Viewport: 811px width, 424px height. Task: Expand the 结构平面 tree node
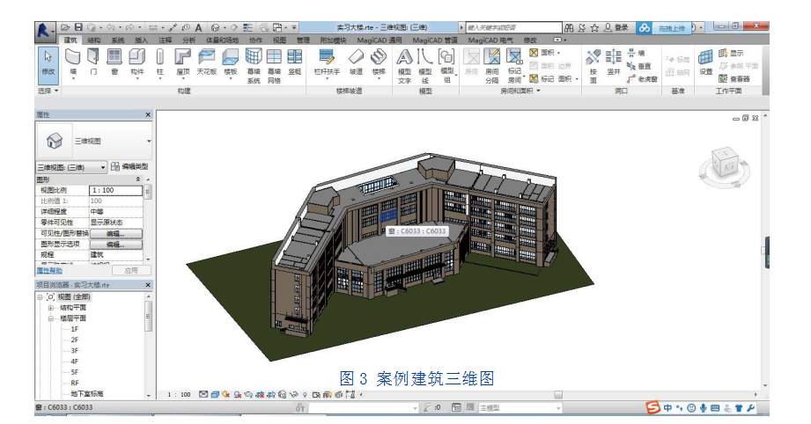[51, 308]
